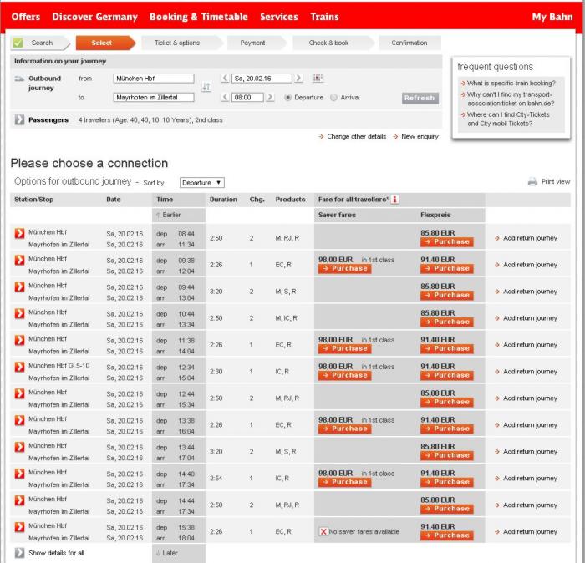Click the Show details for all arrow icon
This screenshot has height=563, width=585.
(x=19, y=553)
